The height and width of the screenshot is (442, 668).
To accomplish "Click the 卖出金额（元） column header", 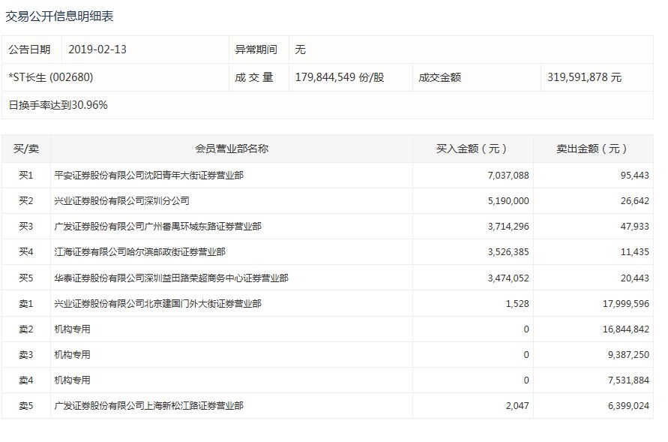I will click(593, 149).
